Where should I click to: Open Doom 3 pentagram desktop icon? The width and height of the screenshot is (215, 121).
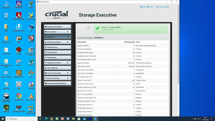click(19, 51)
